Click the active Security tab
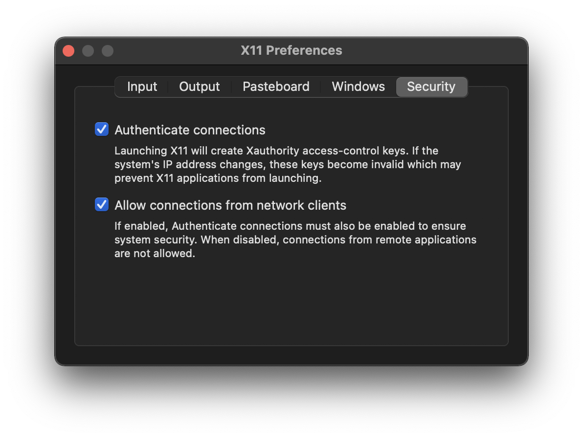Screen dimensions: 583x438 tap(431, 87)
